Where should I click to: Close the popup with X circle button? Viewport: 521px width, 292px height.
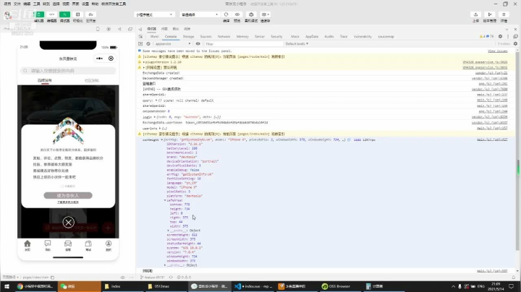pyautogui.click(x=69, y=223)
